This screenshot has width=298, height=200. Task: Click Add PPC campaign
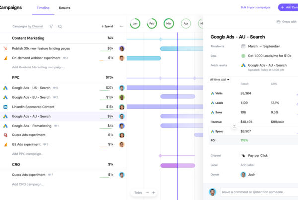tap(27, 154)
